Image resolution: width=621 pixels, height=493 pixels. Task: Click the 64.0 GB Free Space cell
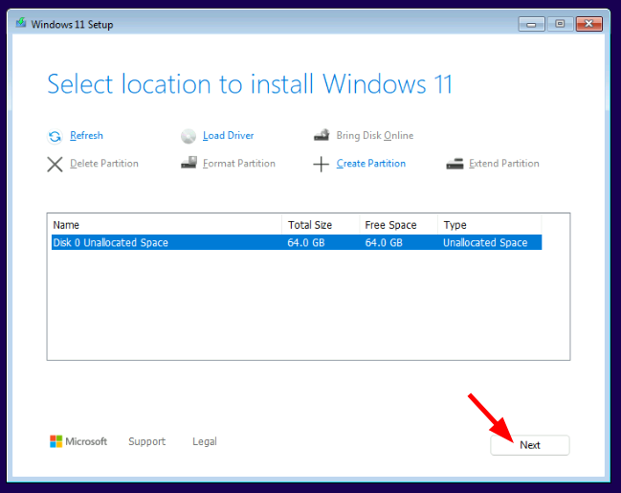[x=384, y=242]
